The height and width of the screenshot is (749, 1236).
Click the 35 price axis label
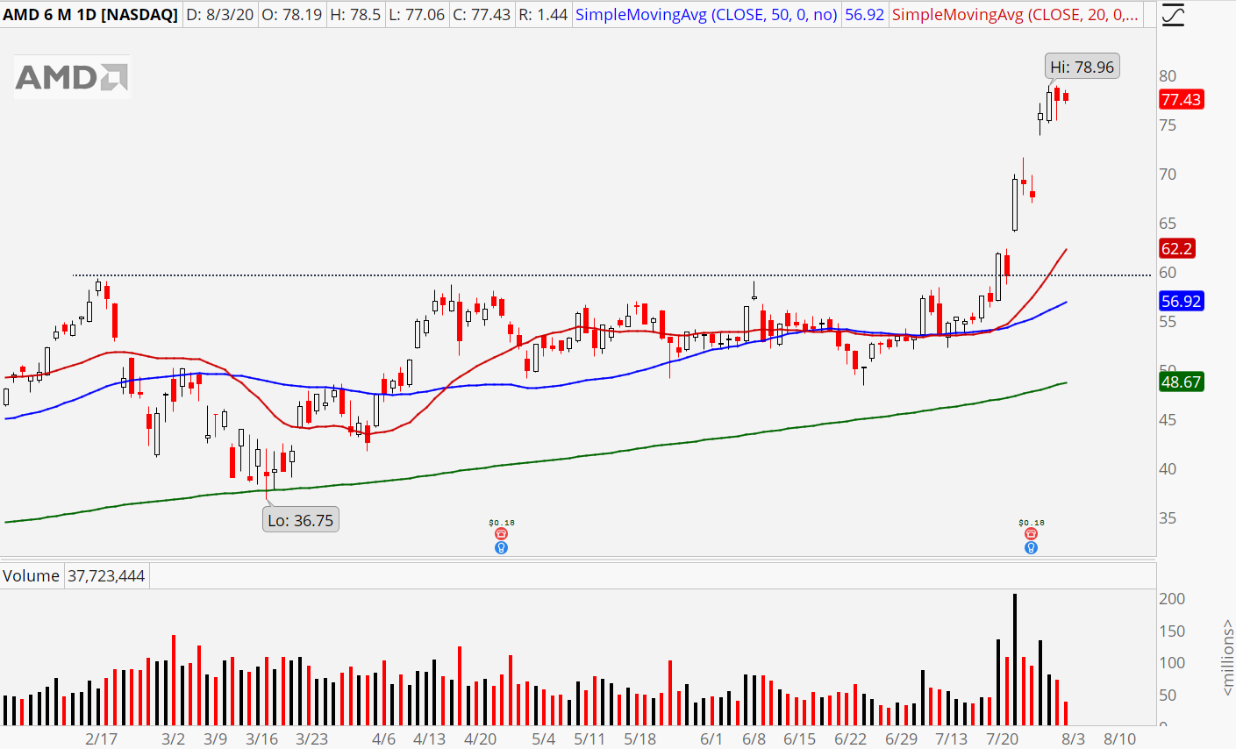[1168, 518]
